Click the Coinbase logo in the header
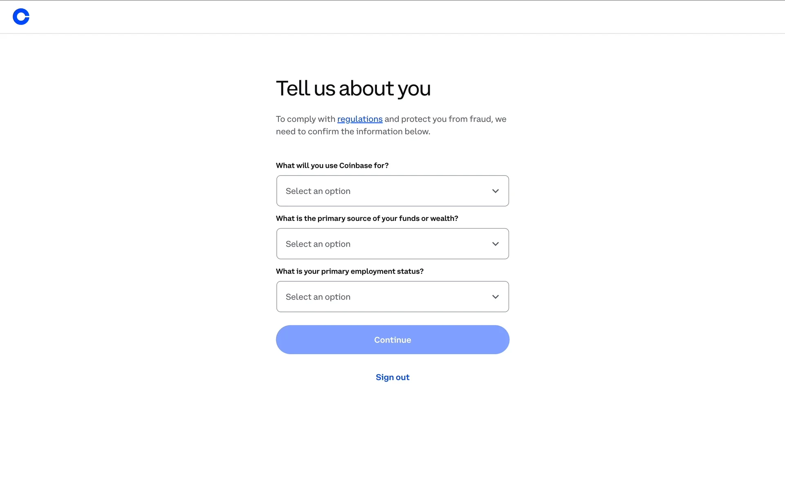Screen dimensions: 785x490 pos(21,17)
